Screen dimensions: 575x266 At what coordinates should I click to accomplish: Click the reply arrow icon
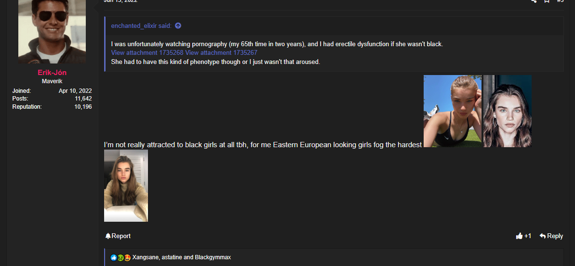click(543, 236)
